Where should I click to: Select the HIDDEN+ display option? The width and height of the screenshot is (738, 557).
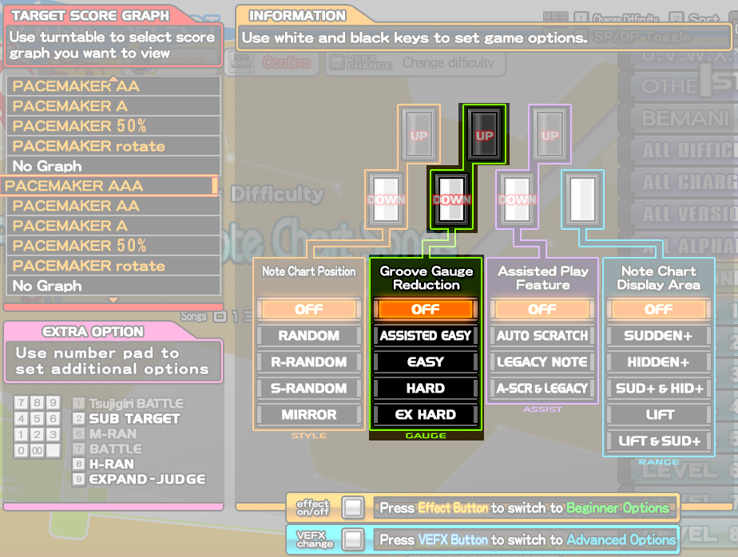pos(659,361)
